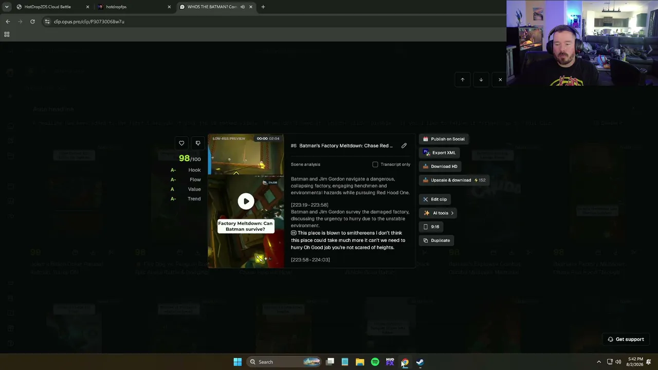Go back to previous page
This screenshot has width=658, height=370.
click(8, 22)
